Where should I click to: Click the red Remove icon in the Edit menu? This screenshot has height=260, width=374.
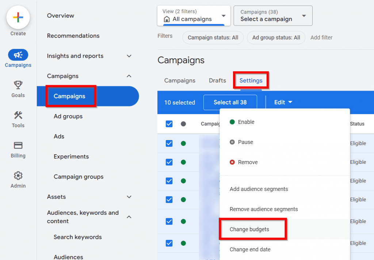click(232, 162)
